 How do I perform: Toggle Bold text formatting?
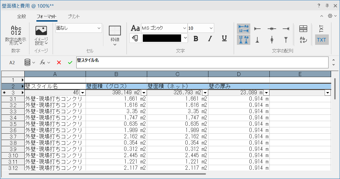coord(196,39)
